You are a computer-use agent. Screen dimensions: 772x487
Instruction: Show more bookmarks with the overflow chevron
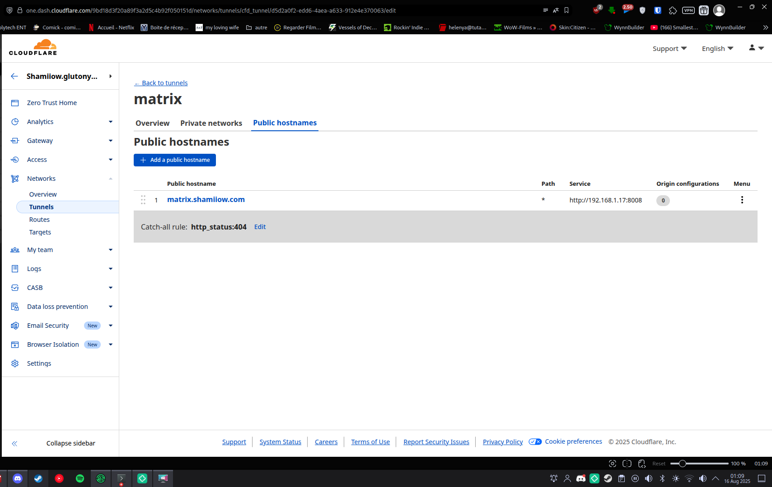coord(765,28)
